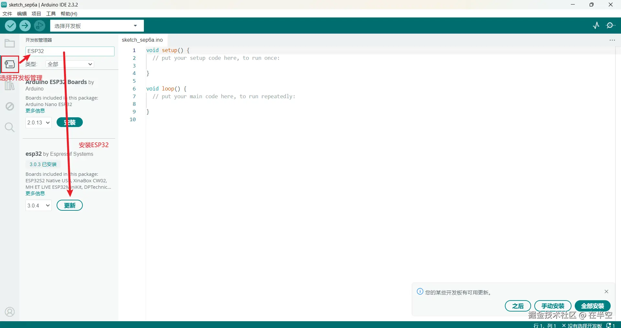Open the Search panel in the sidebar
Viewport: 621px width, 328px height.
(10, 127)
